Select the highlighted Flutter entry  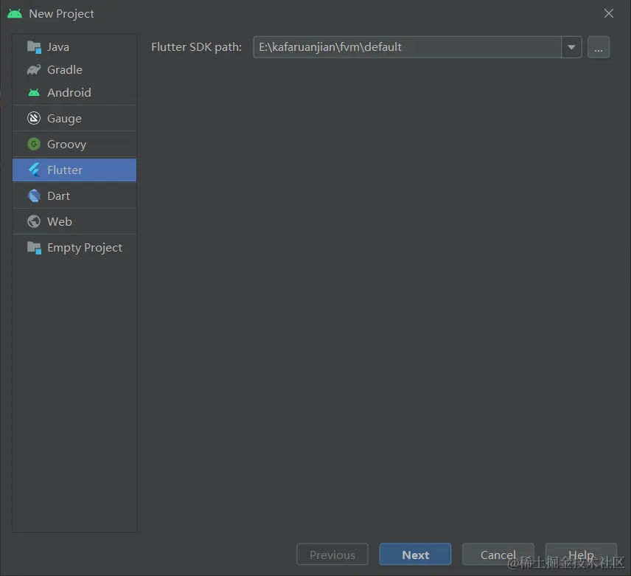tap(74, 170)
